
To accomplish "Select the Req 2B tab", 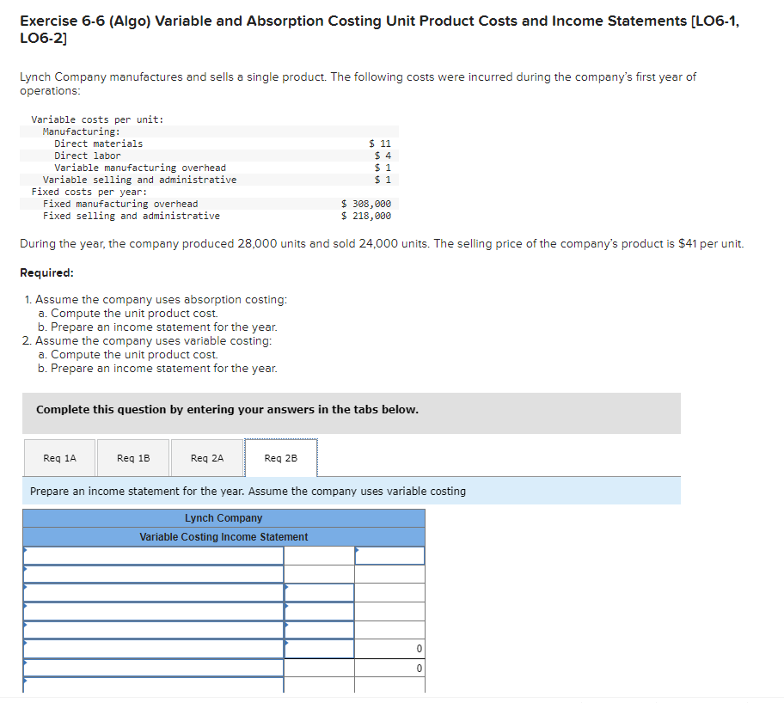I will [x=280, y=457].
